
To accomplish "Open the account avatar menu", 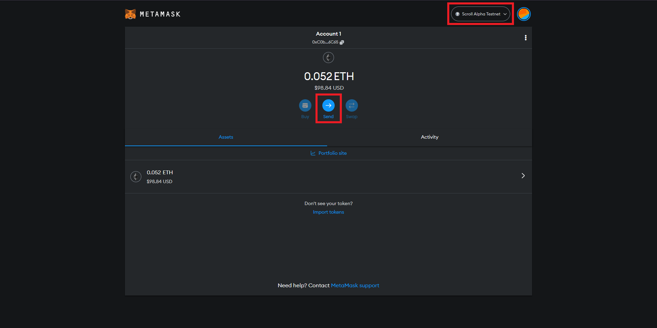I will pos(524,14).
